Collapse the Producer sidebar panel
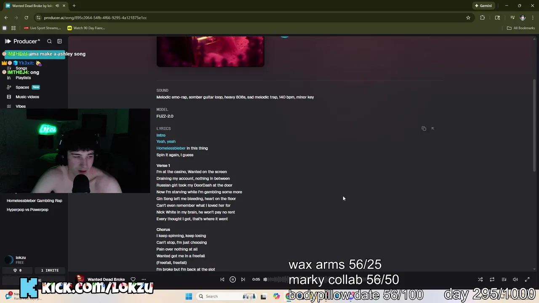 coord(59,41)
